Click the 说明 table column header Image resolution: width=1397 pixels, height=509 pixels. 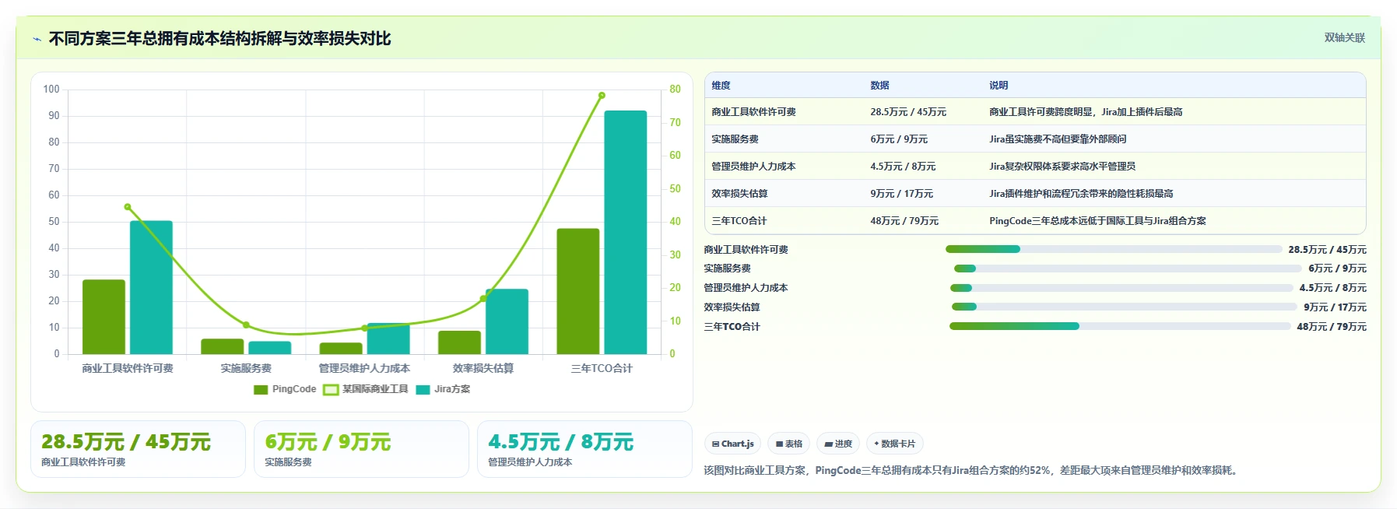pos(999,86)
